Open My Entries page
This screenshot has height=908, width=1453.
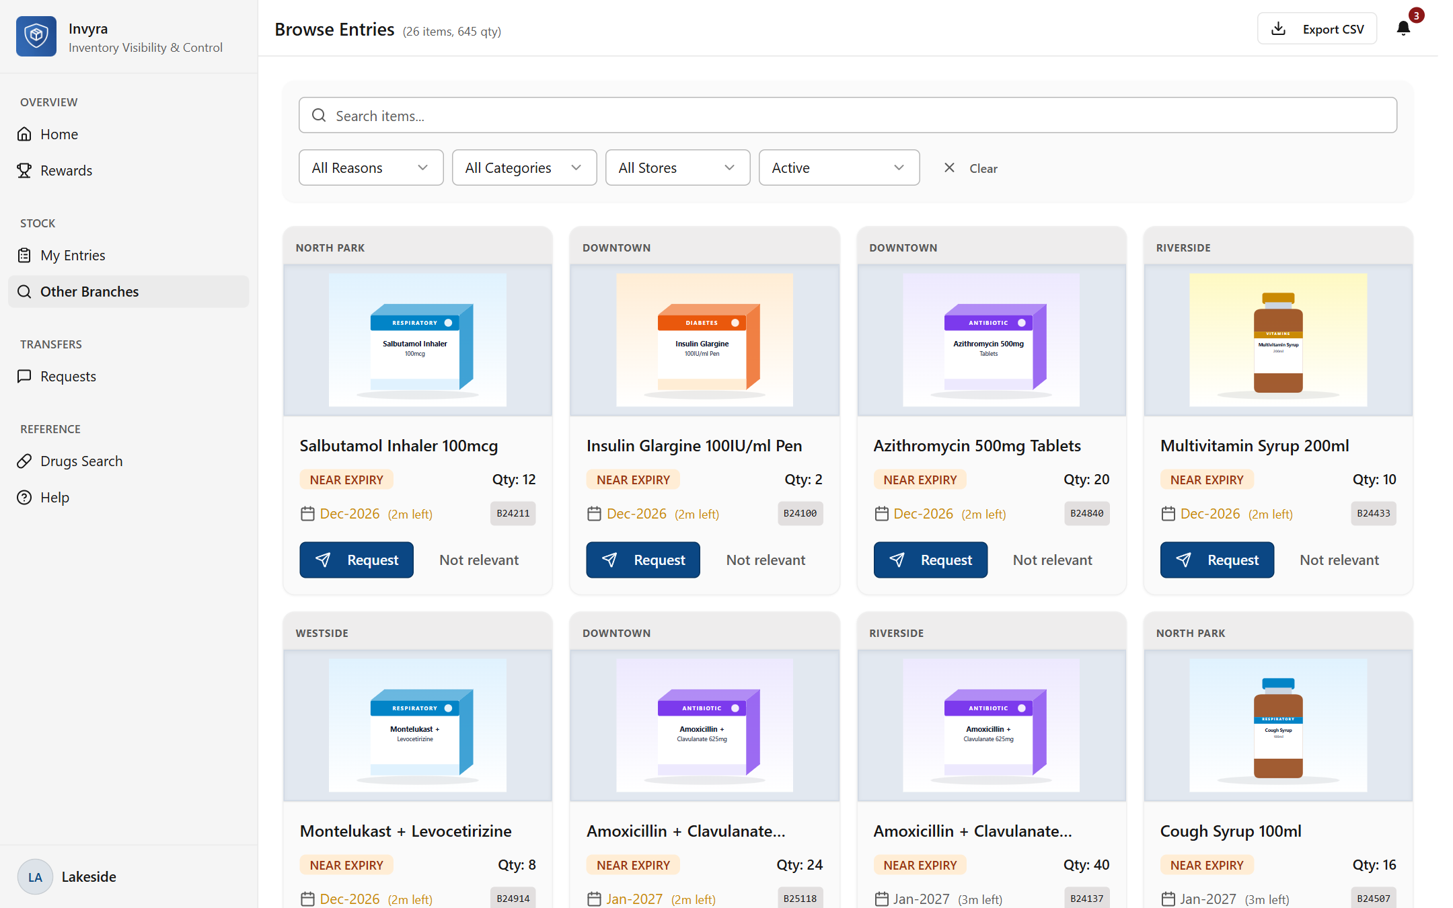coord(128,255)
